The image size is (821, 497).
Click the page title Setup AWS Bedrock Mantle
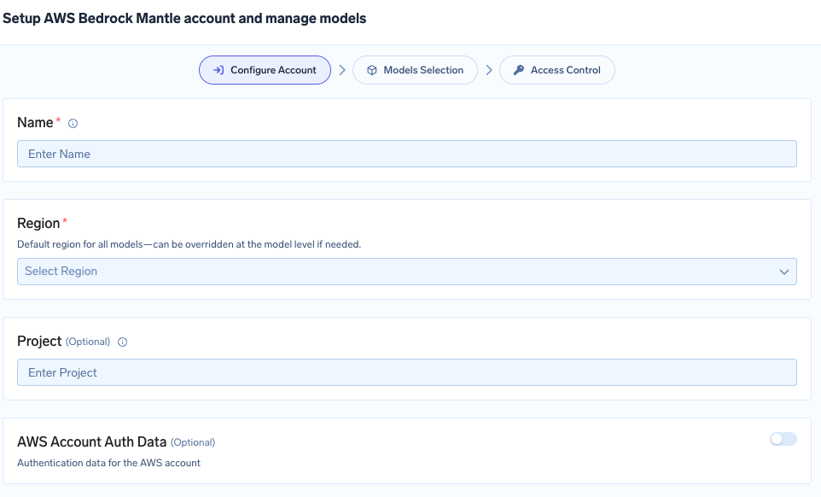point(184,18)
